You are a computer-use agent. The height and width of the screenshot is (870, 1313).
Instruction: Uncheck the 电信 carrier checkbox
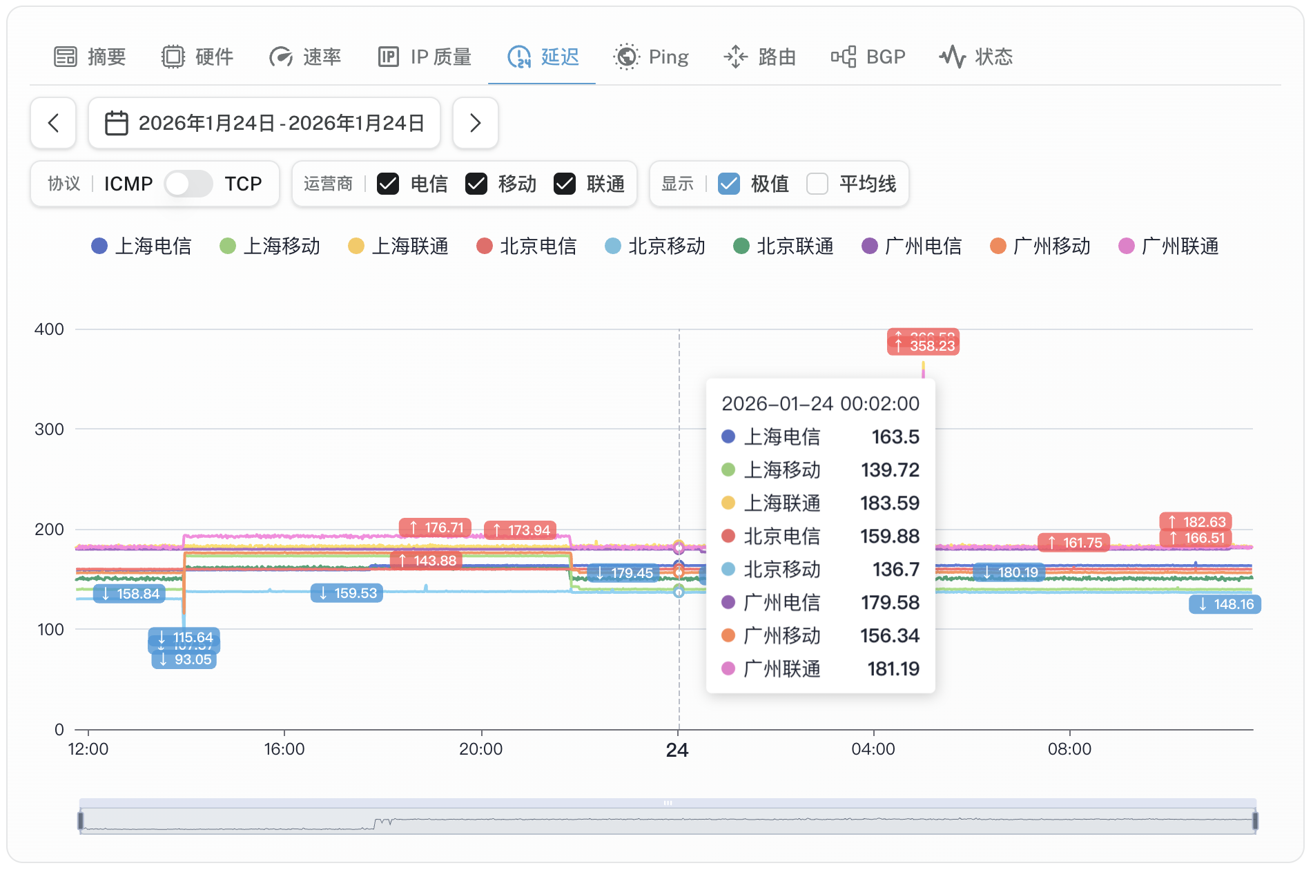388,184
